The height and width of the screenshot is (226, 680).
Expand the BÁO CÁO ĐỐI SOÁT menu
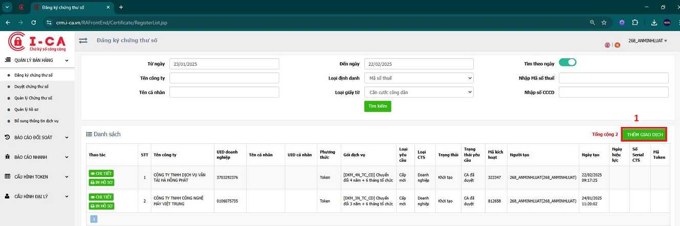tap(37, 137)
